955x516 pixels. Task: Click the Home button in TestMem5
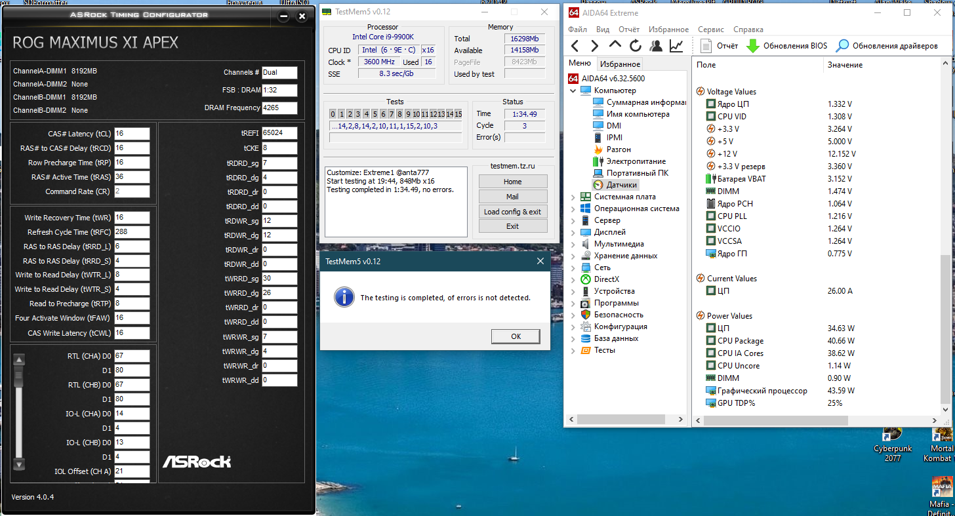click(x=513, y=182)
